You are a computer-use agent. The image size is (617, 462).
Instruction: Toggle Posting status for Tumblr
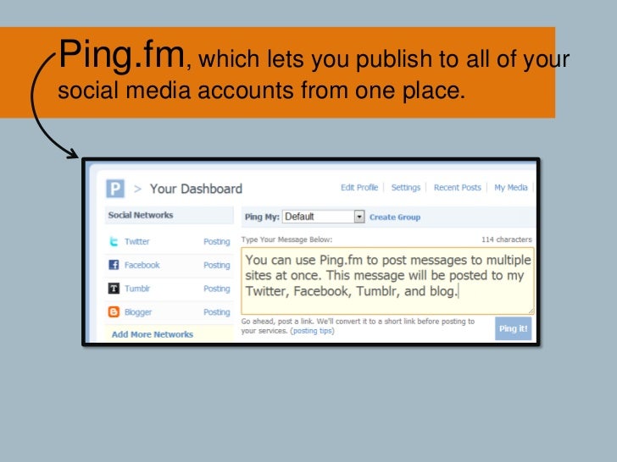217,289
